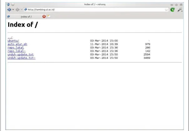This screenshot has height=131, width=189.
Task: Click the date '03-Mar-2014 15:00'
Action: coord(104,41)
